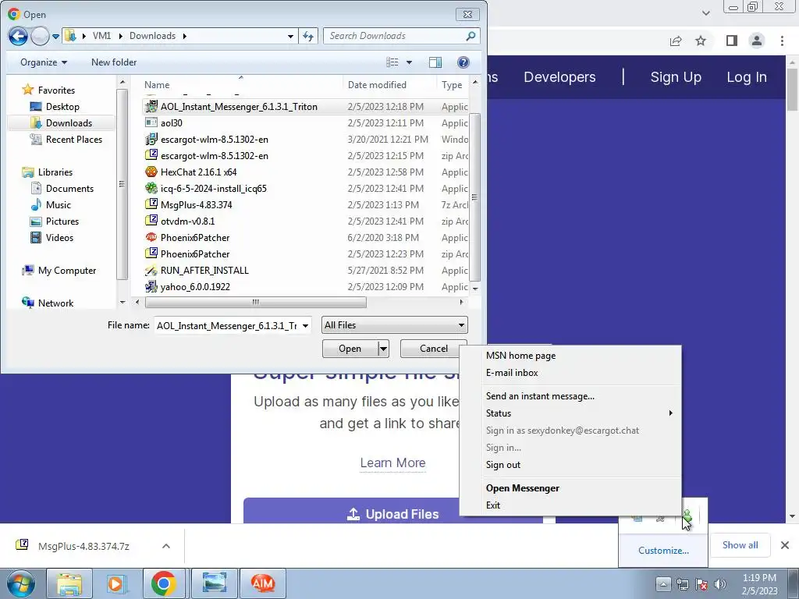Choose MSN home page in tray menu
Viewport: 799px width, 599px height.
[520, 356]
